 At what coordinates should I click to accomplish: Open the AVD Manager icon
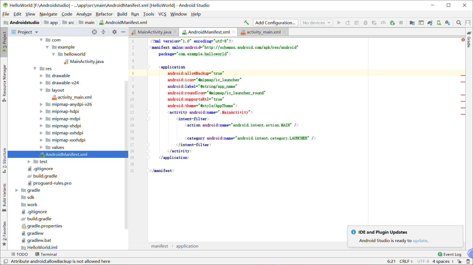[x=439, y=23]
